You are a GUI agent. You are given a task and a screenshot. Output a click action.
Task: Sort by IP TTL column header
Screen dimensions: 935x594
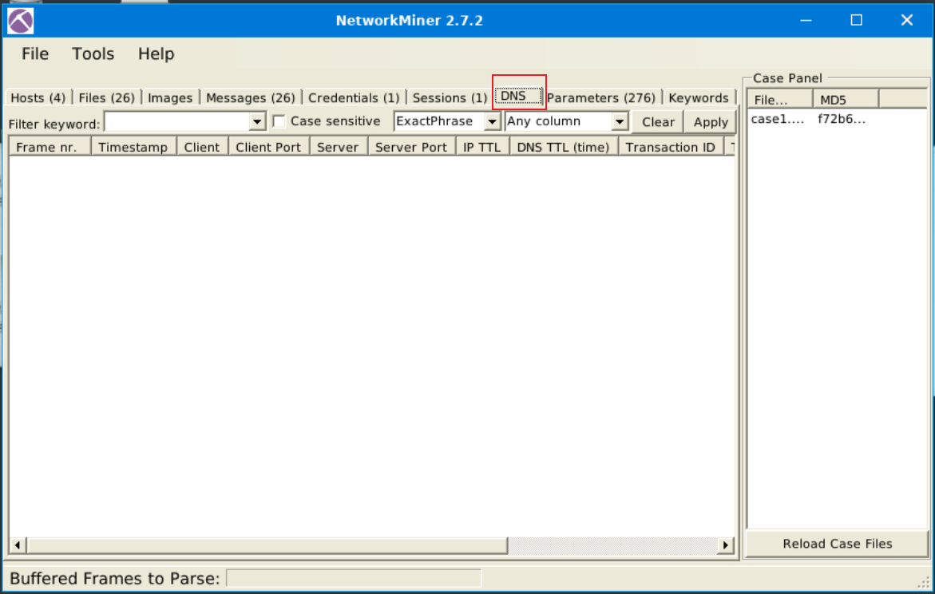pos(482,147)
